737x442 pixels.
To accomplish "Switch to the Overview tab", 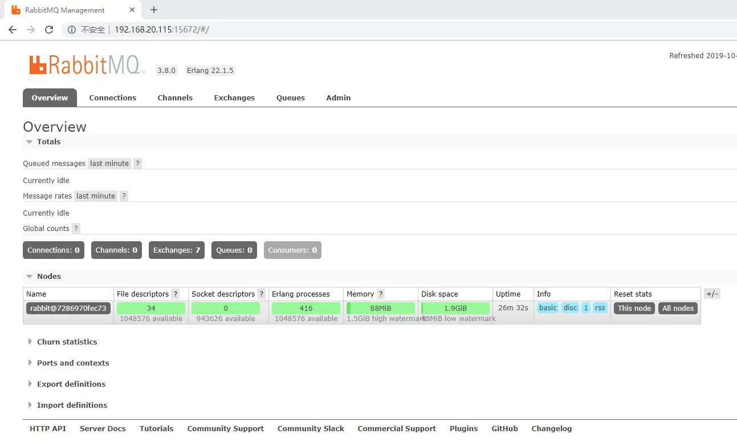I will [50, 98].
